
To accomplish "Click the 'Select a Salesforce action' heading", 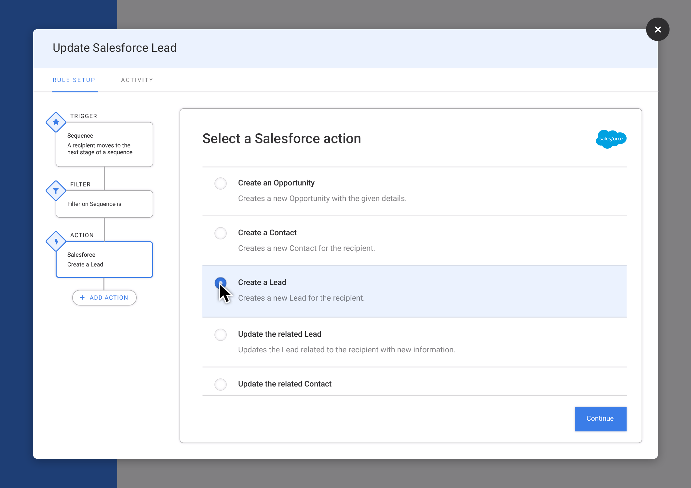I will (x=281, y=139).
